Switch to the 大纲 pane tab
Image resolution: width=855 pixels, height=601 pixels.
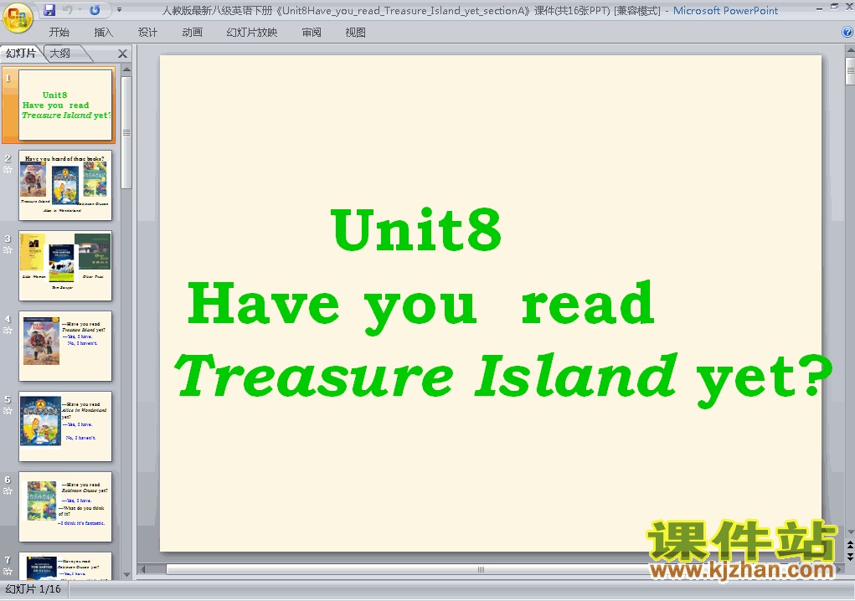coord(60,54)
